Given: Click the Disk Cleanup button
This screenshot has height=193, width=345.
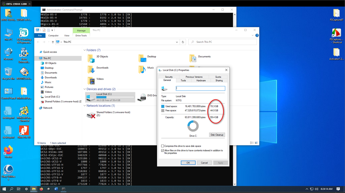Looking at the screenshot, I should (217, 135).
